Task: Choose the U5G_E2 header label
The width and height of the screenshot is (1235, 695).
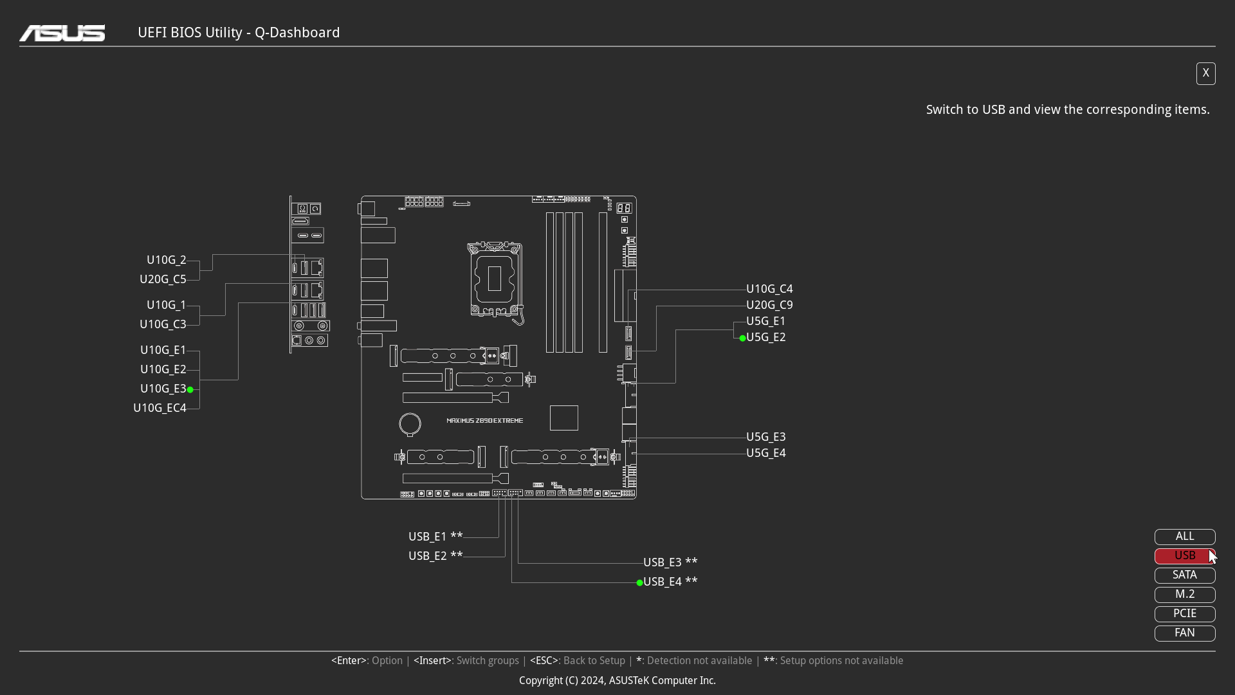Action: click(766, 337)
